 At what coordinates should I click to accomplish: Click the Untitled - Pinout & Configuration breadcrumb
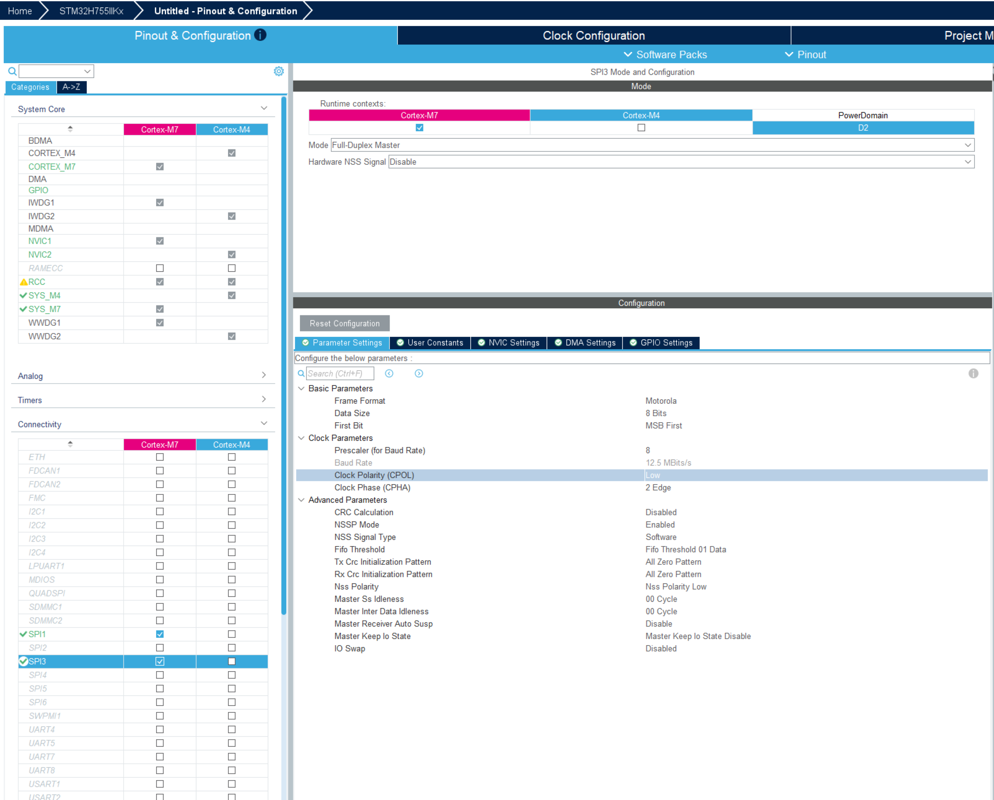[226, 11]
